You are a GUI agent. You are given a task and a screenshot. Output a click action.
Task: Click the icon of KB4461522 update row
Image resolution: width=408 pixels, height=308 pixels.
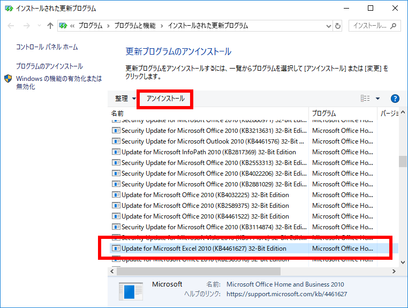(x=116, y=216)
